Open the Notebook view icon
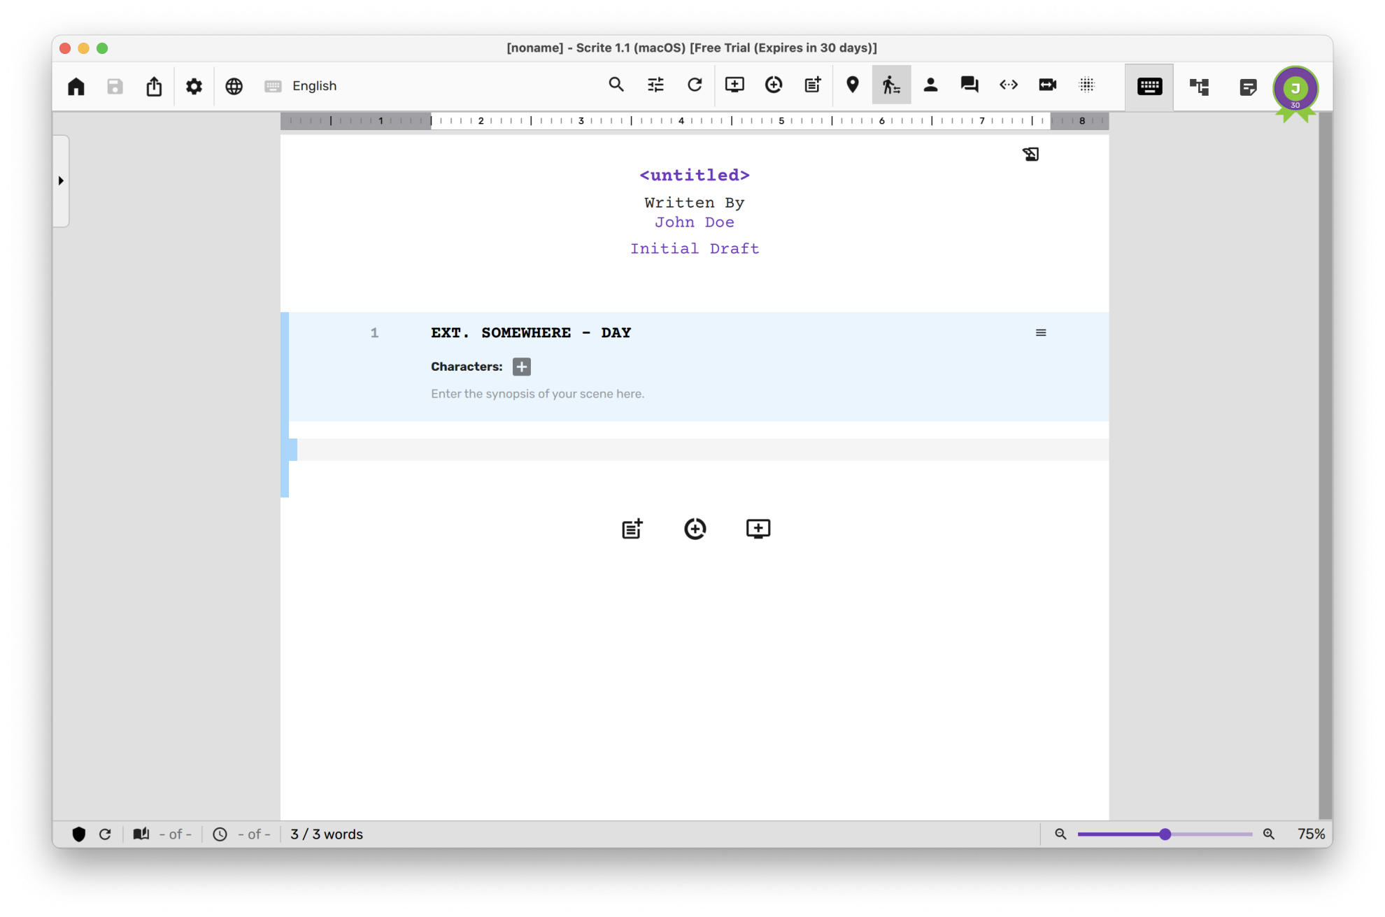Screen dimensions: 1385x917 pyautogui.click(x=1248, y=86)
